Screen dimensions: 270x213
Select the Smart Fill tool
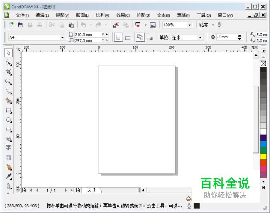coord(8,100)
